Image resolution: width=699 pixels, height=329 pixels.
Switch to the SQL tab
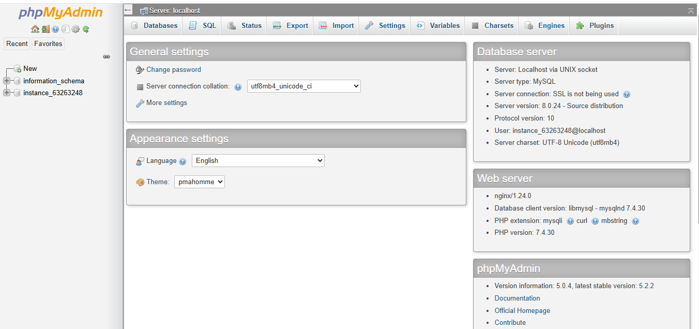tap(203, 25)
